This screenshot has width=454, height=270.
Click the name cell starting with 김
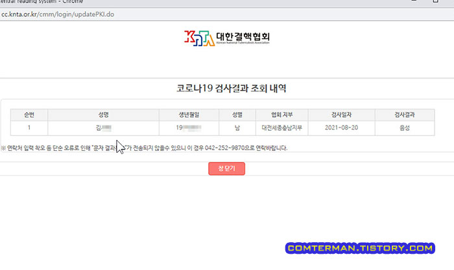coord(103,128)
